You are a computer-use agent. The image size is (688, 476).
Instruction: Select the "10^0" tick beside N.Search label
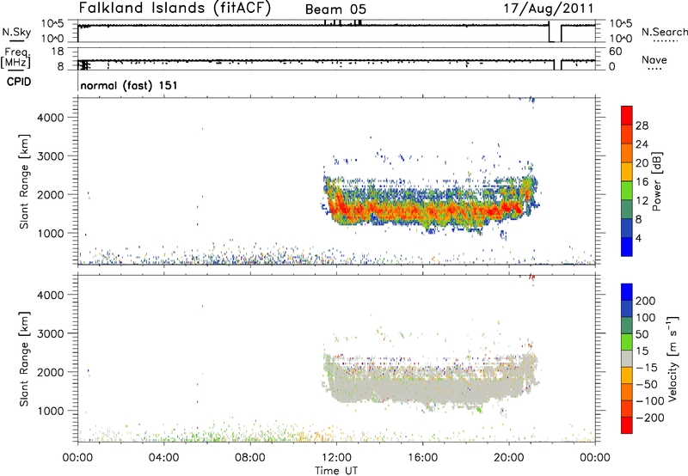[x=621, y=39]
